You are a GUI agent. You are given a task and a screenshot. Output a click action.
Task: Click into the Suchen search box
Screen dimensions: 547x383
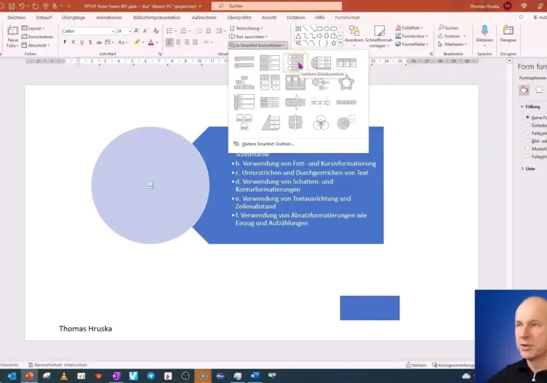pos(277,6)
